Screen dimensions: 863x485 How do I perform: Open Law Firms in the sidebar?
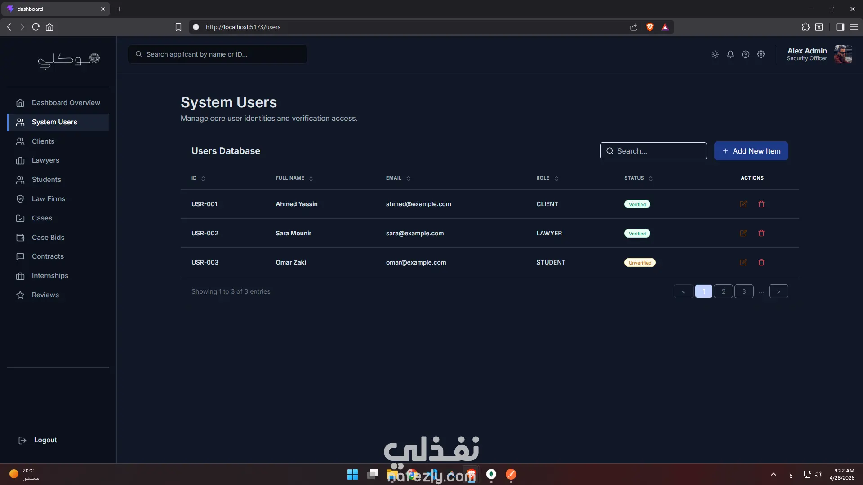click(x=58, y=199)
